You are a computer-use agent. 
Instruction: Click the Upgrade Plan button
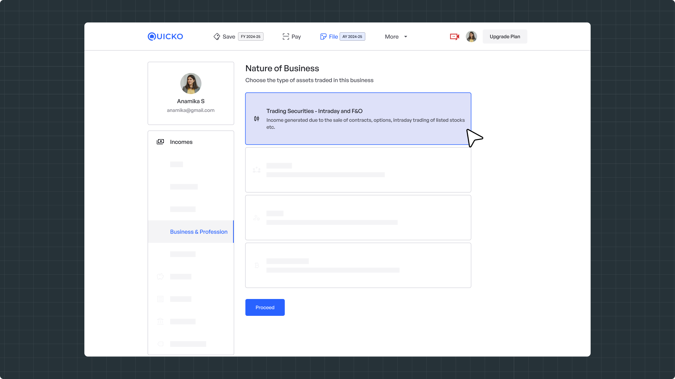pos(504,36)
